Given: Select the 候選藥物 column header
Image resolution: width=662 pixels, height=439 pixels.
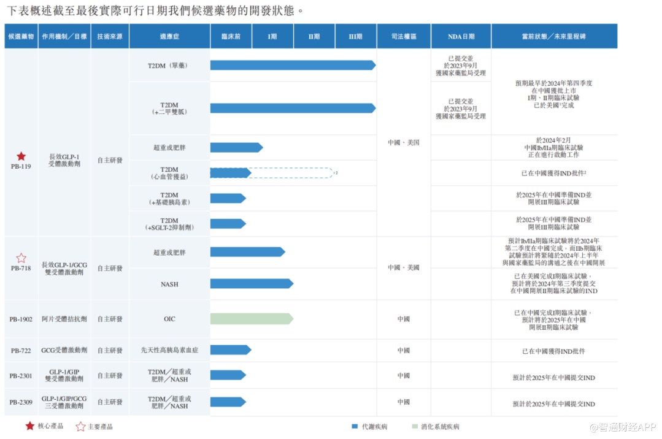Looking at the screenshot, I should coord(21,36).
